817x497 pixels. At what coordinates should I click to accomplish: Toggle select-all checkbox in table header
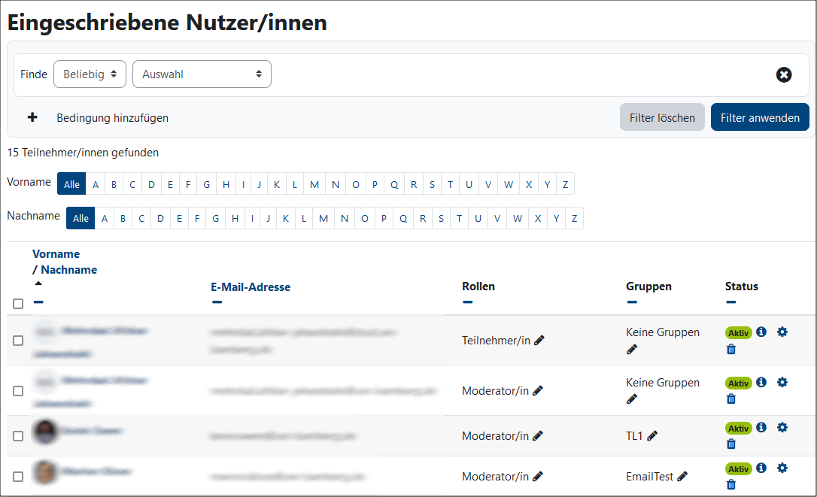(x=18, y=304)
